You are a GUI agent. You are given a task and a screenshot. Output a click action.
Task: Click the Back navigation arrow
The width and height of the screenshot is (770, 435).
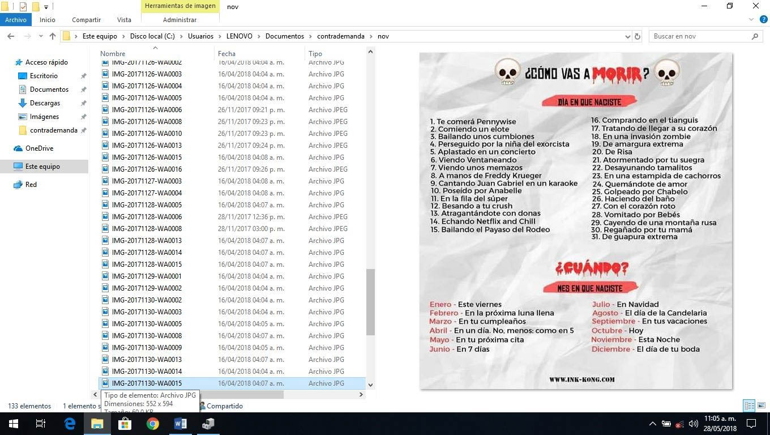pyautogui.click(x=11, y=36)
